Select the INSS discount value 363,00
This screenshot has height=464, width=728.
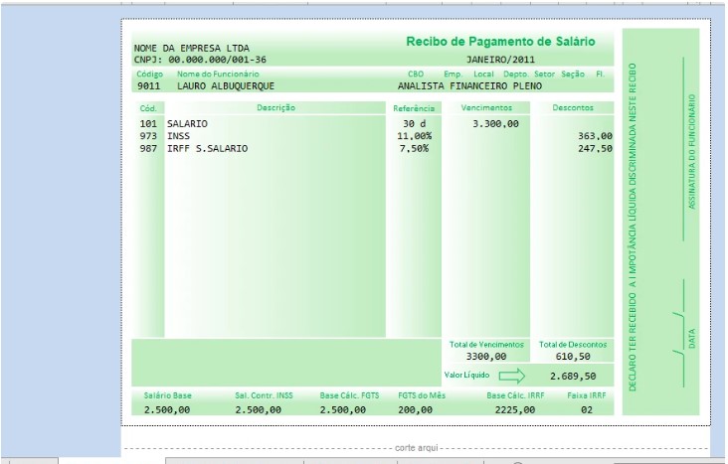tap(594, 135)
